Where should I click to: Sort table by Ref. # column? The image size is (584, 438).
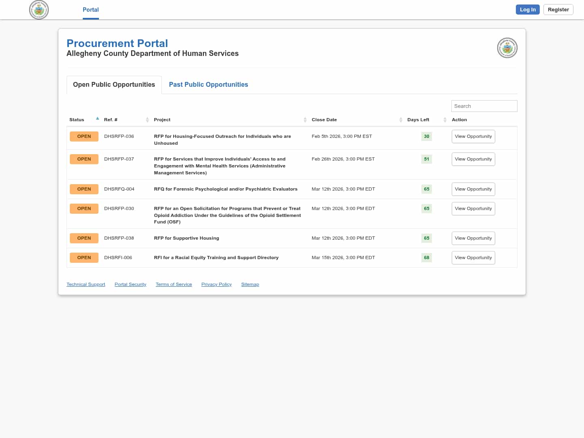(x=147, y=120)
